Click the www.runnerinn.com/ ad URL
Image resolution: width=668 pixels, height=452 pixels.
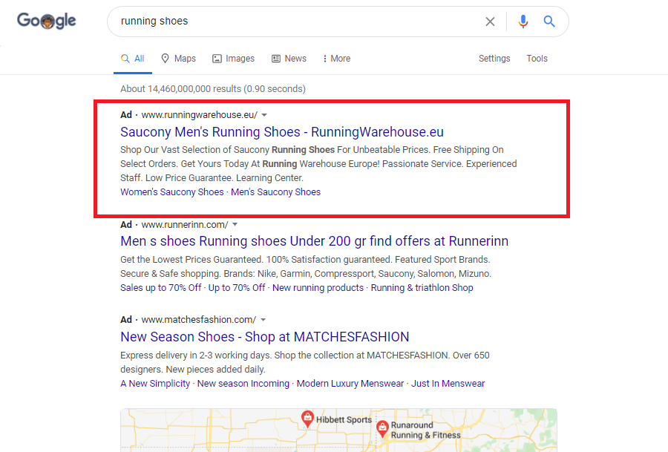tap(185, 224)
